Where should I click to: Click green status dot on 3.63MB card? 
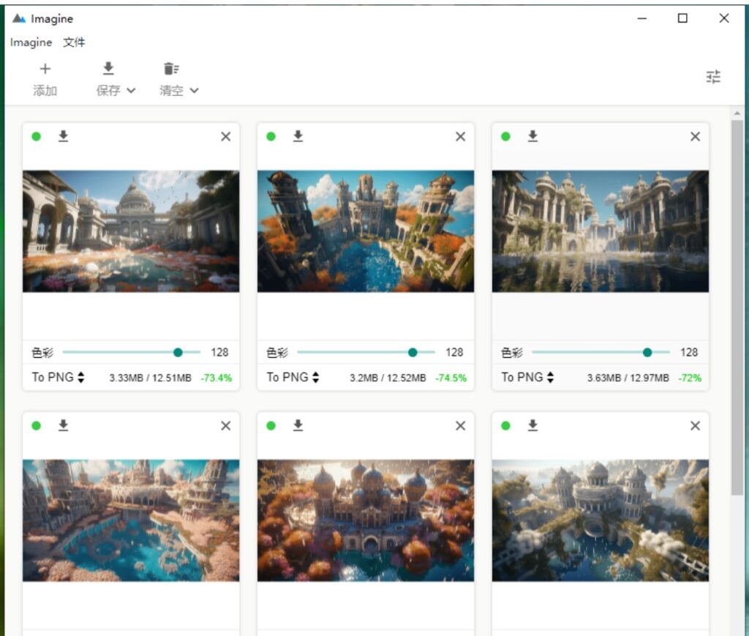[x=506, y=137]
